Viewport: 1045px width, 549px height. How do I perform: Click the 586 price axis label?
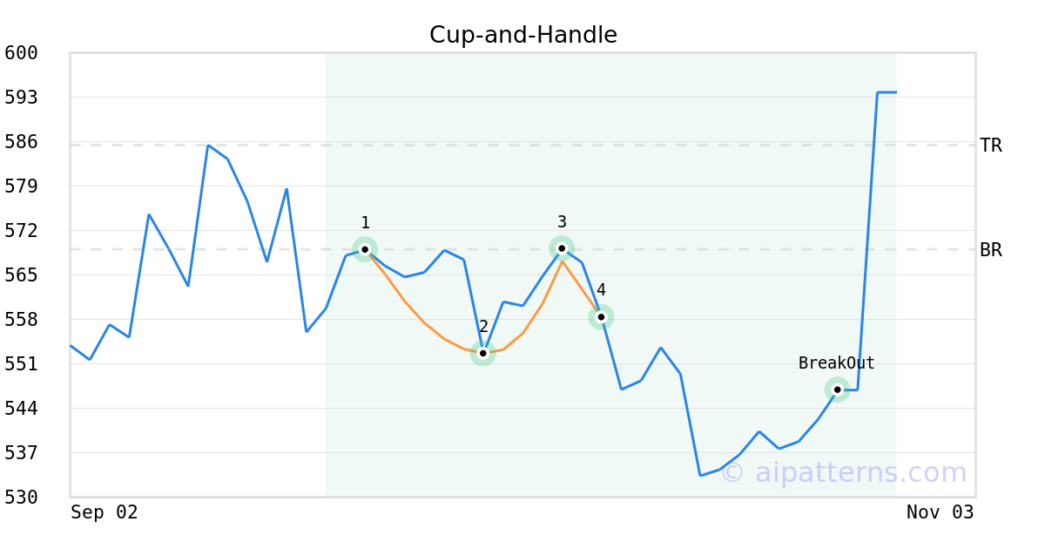(21, 142)
